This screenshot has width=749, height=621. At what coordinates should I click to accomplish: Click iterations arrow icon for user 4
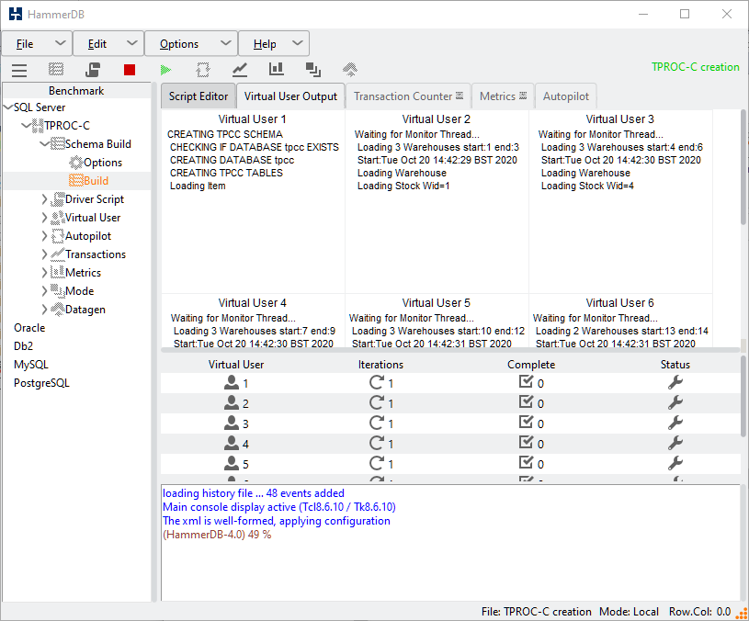point(377,443)
